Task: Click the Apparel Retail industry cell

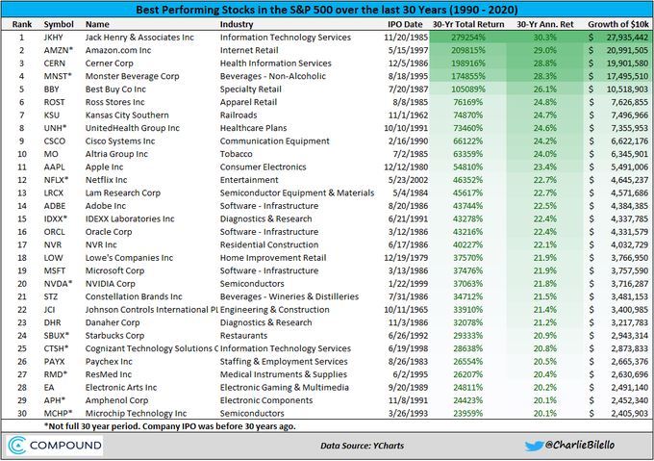Action: pos(248,102)
